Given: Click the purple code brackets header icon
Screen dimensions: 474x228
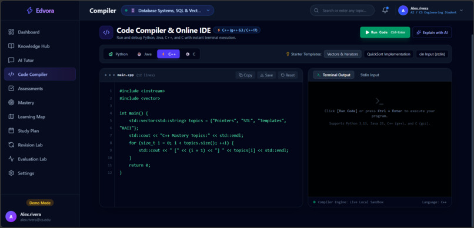Looking at the screenshot, I should pos(106,33).
